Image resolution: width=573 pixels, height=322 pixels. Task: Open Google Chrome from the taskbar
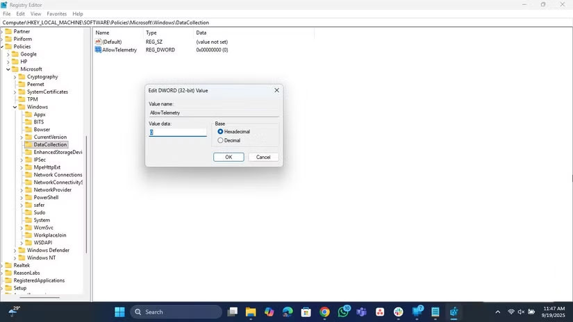click(x=324, y=312)
